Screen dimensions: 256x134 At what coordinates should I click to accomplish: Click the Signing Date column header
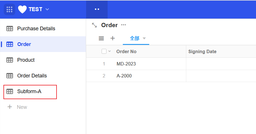pyautogui.click(x=202, y=51)
